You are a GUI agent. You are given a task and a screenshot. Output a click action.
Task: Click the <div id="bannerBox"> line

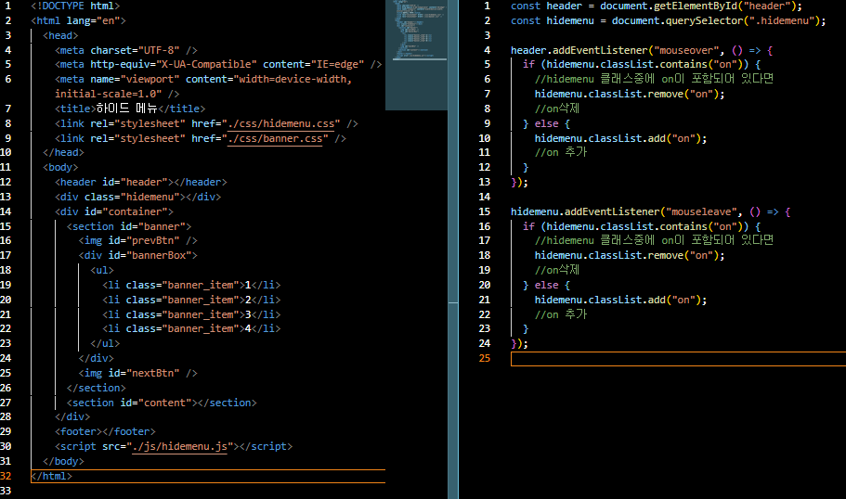137,255
